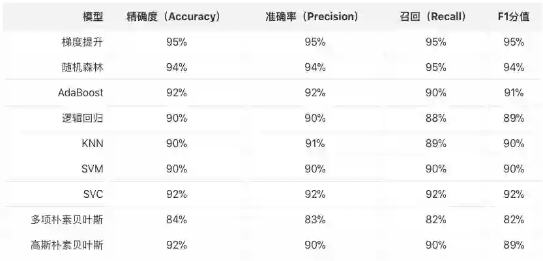Click the Precision value in the KNN row
Viewport: 543px width, 261px height.
pos(315,144)
